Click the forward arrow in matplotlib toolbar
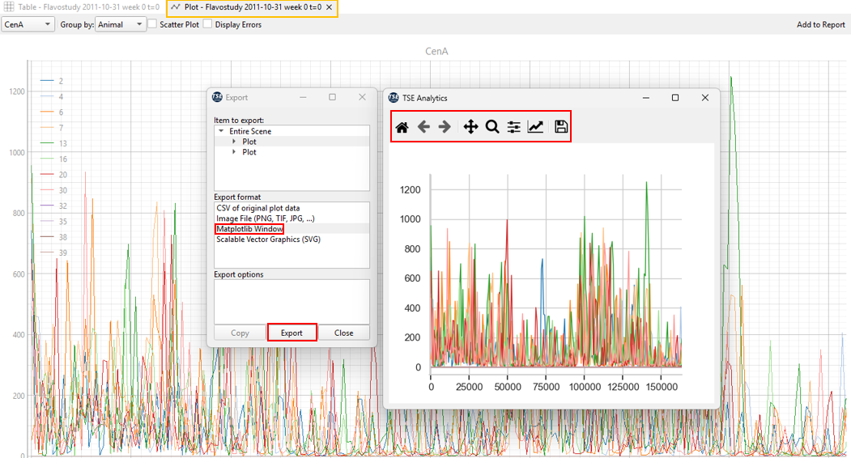 [x=445, y=127]
